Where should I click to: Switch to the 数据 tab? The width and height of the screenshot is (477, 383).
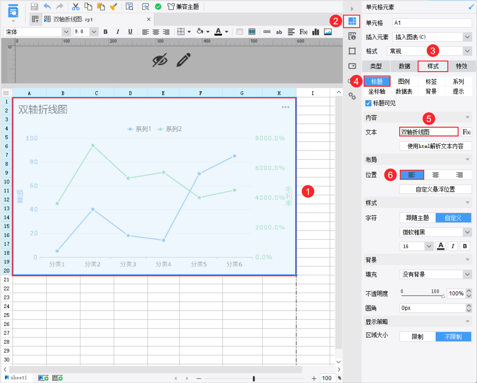pos(404,66)
